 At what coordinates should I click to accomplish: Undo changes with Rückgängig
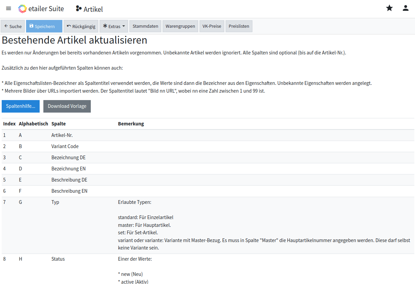(x=81, y=26)
